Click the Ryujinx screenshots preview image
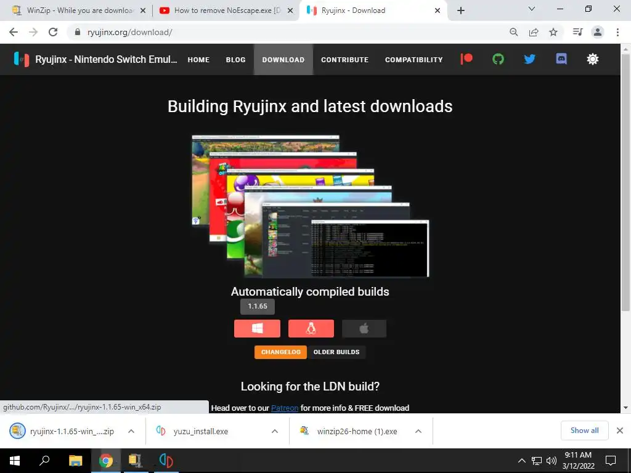The width and height of the screenshot is (631, 473). [311, 206]
